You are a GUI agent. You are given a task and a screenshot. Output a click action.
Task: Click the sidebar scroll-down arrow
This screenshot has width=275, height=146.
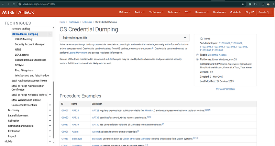coord(54,142)
